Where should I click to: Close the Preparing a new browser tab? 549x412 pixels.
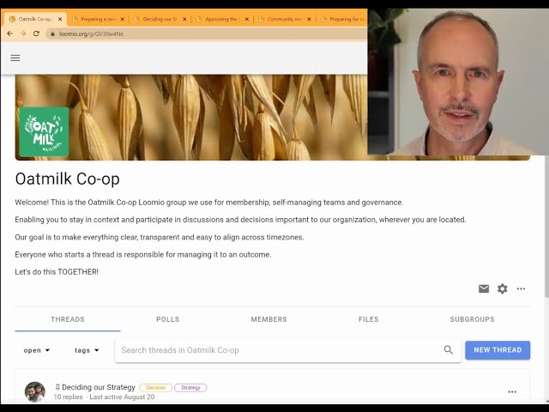122,19
